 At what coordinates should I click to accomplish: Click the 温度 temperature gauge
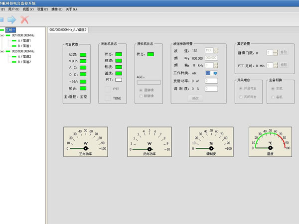tap(270, 141)
